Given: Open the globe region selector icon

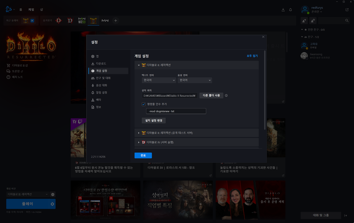Looking at the screenshot, I should [x=53, y=194].
